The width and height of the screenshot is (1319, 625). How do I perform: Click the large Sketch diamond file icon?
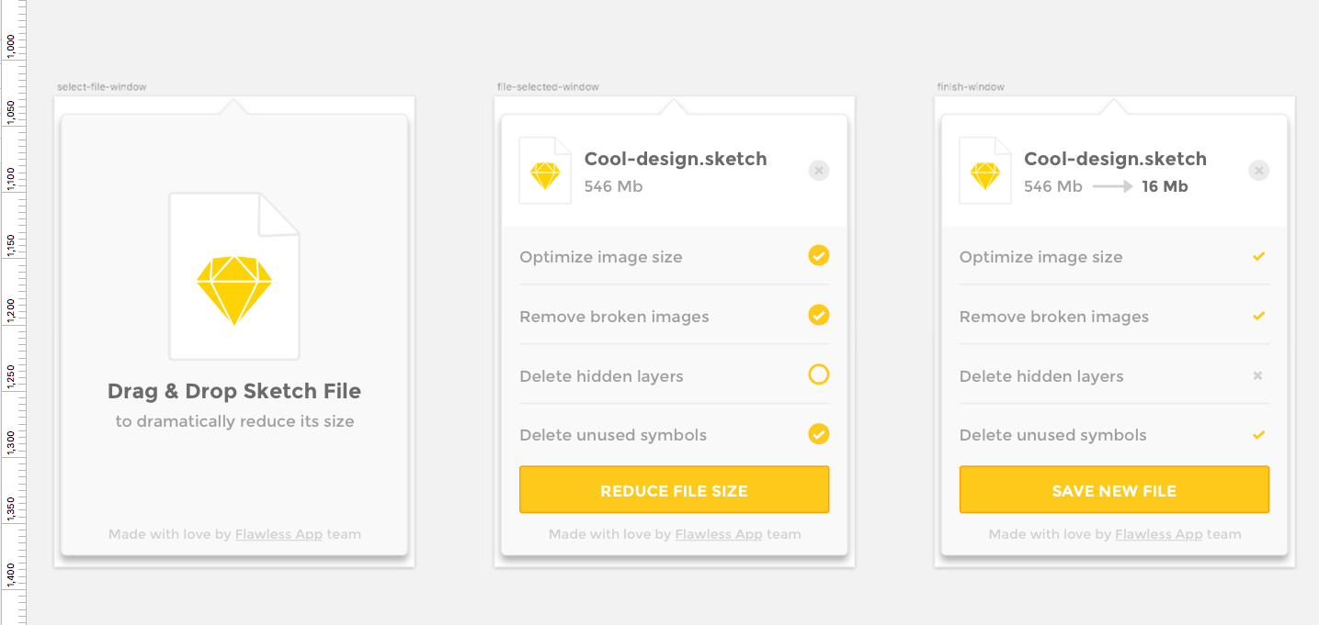(x=233, y=274)
